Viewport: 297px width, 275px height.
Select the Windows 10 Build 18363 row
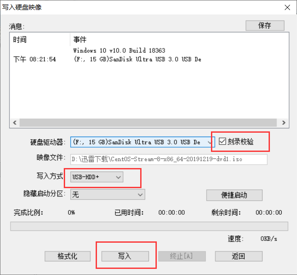tap(149, 51)
